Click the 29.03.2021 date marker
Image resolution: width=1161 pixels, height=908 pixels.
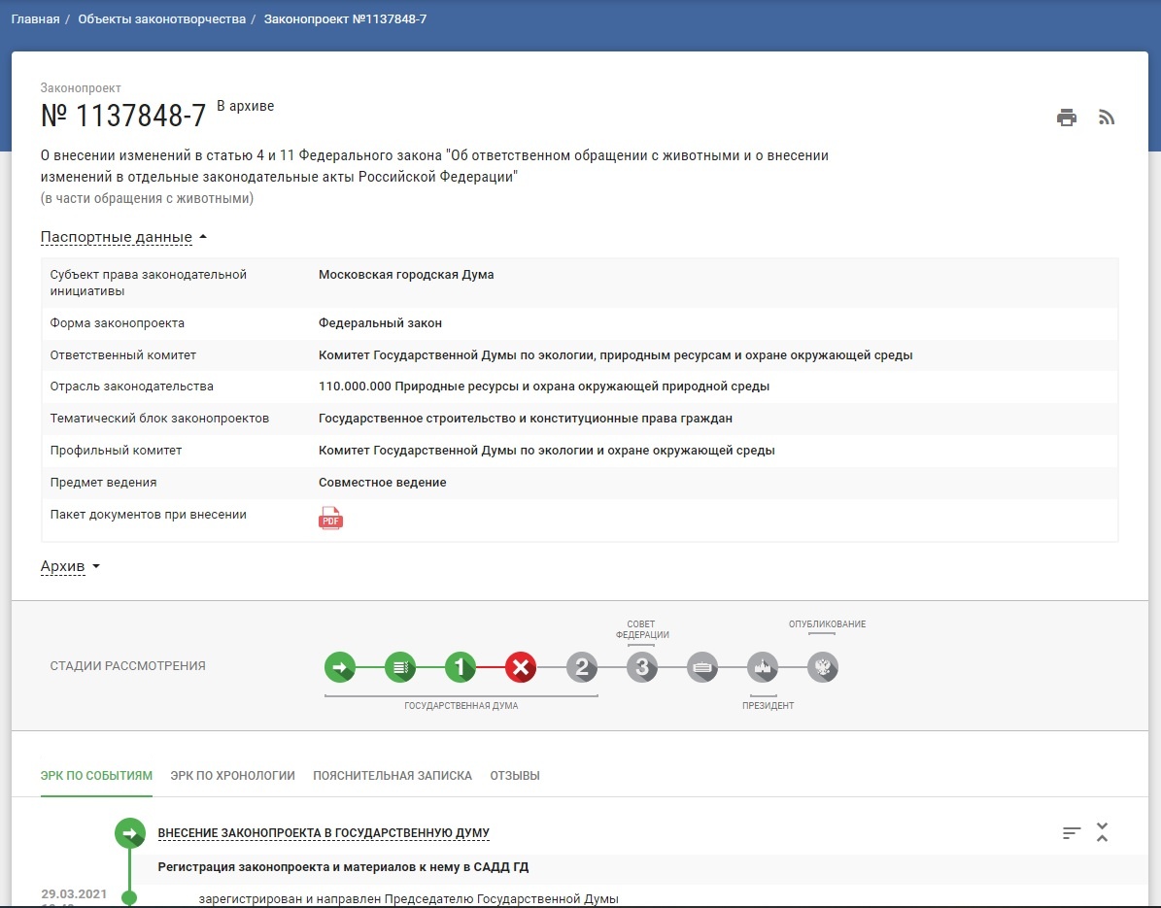[x=74, y=894]
